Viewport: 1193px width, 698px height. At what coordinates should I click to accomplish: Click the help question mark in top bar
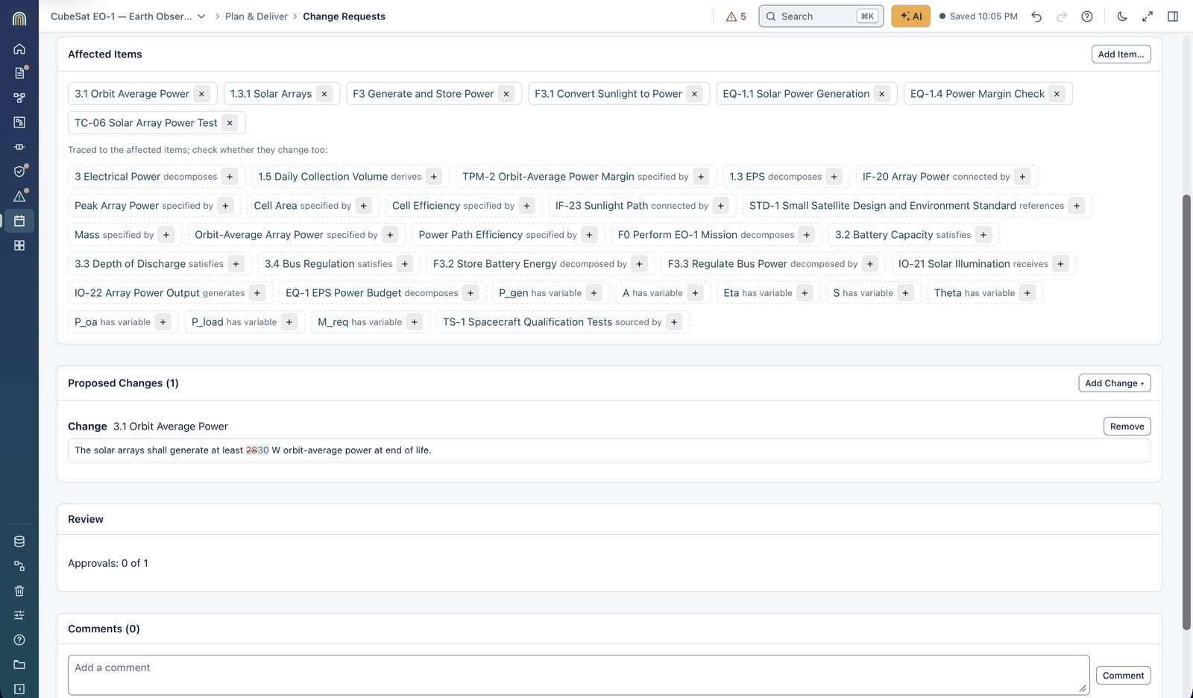tap(1087, 16)
